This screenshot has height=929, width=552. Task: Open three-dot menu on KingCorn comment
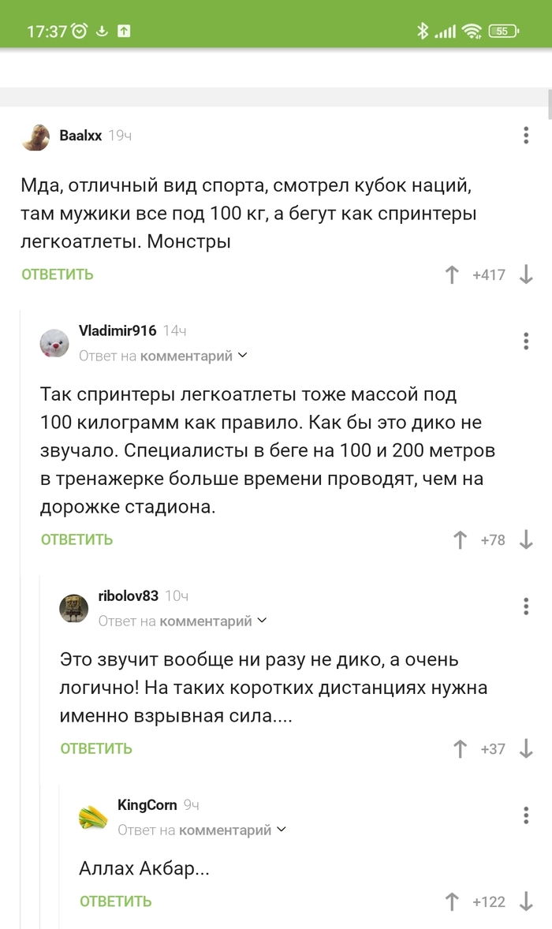pos(526,815)
